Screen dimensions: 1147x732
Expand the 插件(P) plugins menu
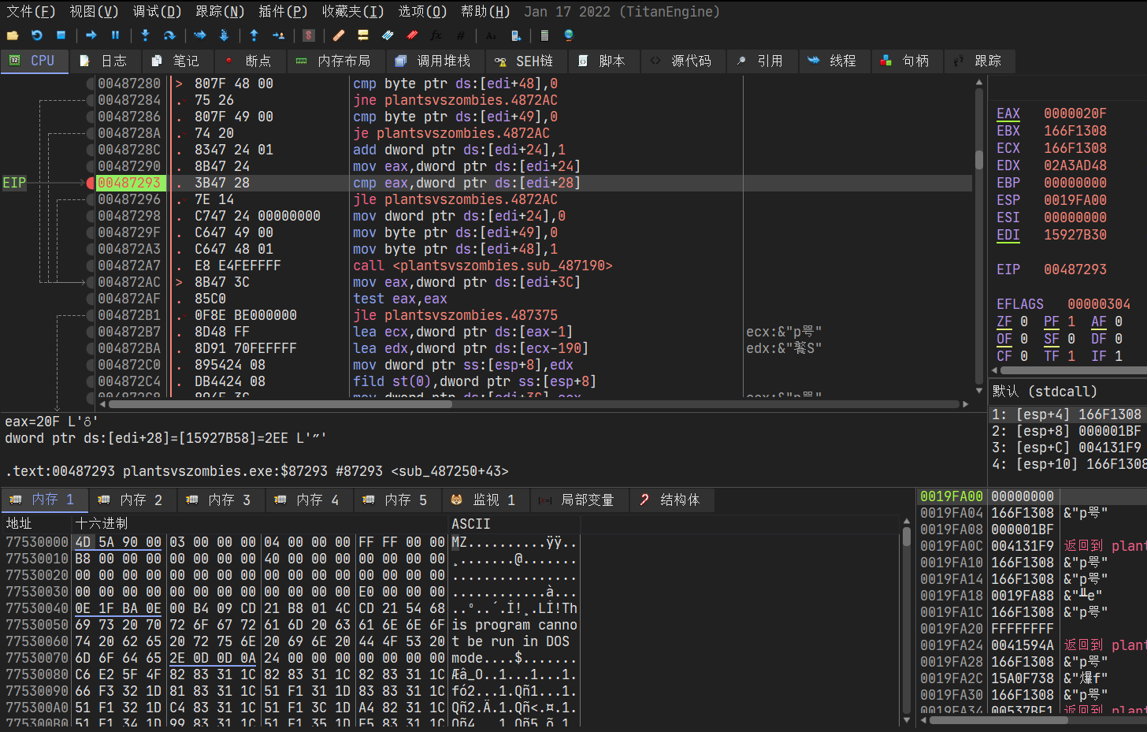click(282, 12)
